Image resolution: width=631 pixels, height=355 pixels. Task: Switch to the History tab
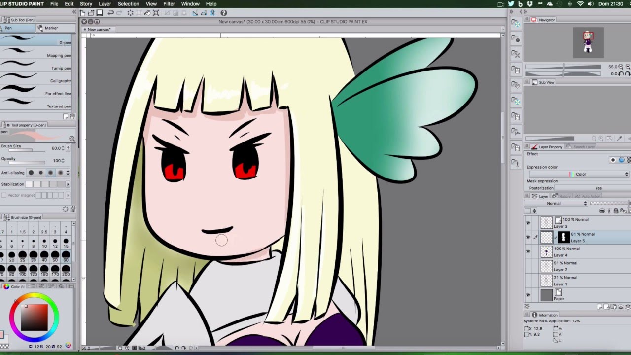point(562,196)
